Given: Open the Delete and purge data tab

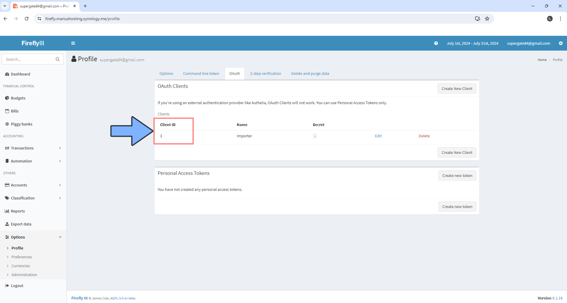Looking at the screenshot, I should point(310,74).
